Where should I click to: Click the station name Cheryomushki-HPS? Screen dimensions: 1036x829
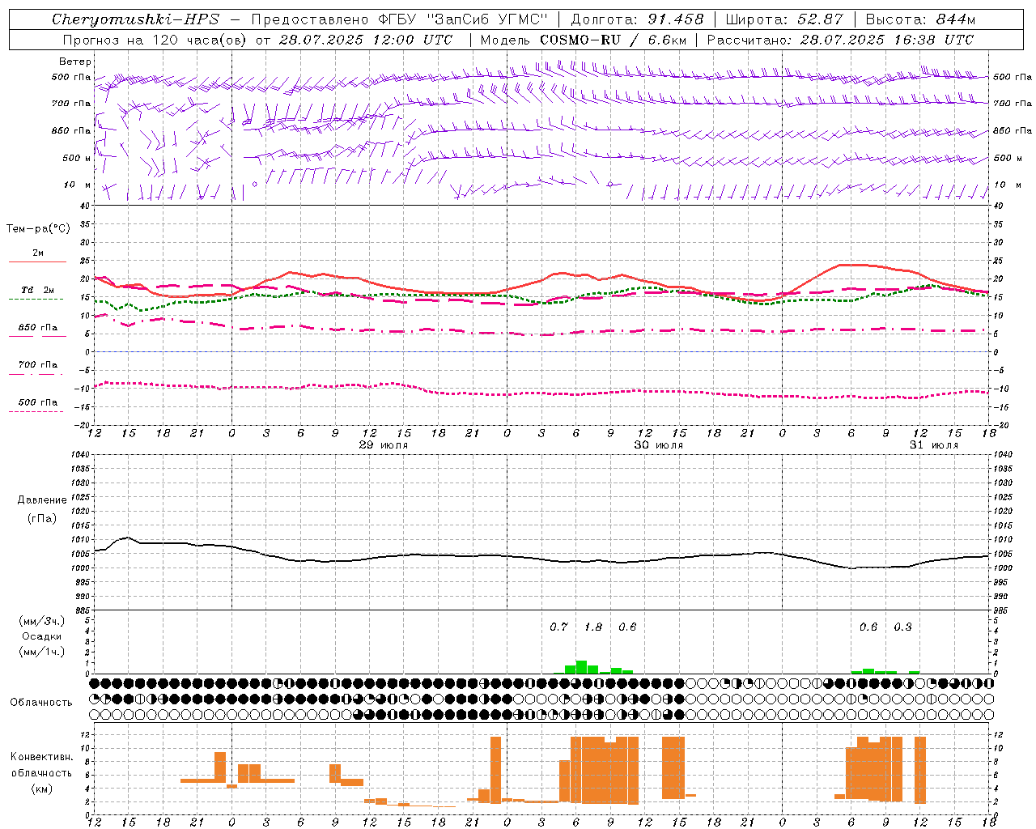135,19
